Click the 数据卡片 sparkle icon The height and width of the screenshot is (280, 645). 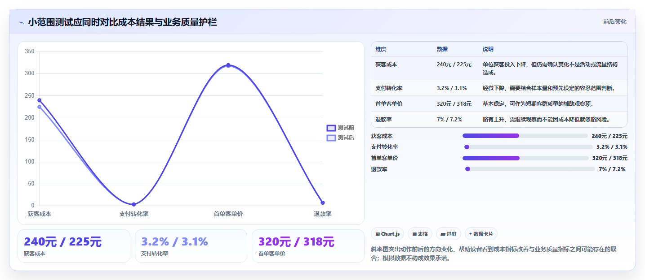pos(471,234)
